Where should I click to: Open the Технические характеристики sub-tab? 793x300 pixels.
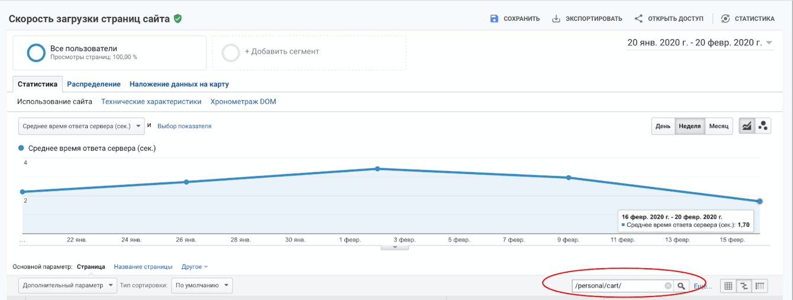tap(151, 101)
